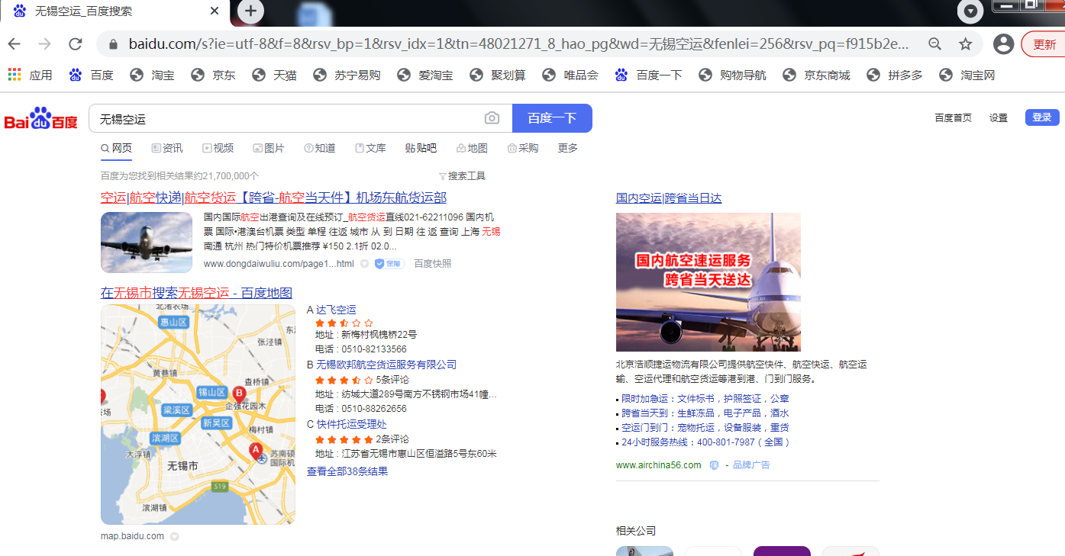1065x556 pixels.
Task: Open the 应用 apps grid shortcut
Action: 31,75
